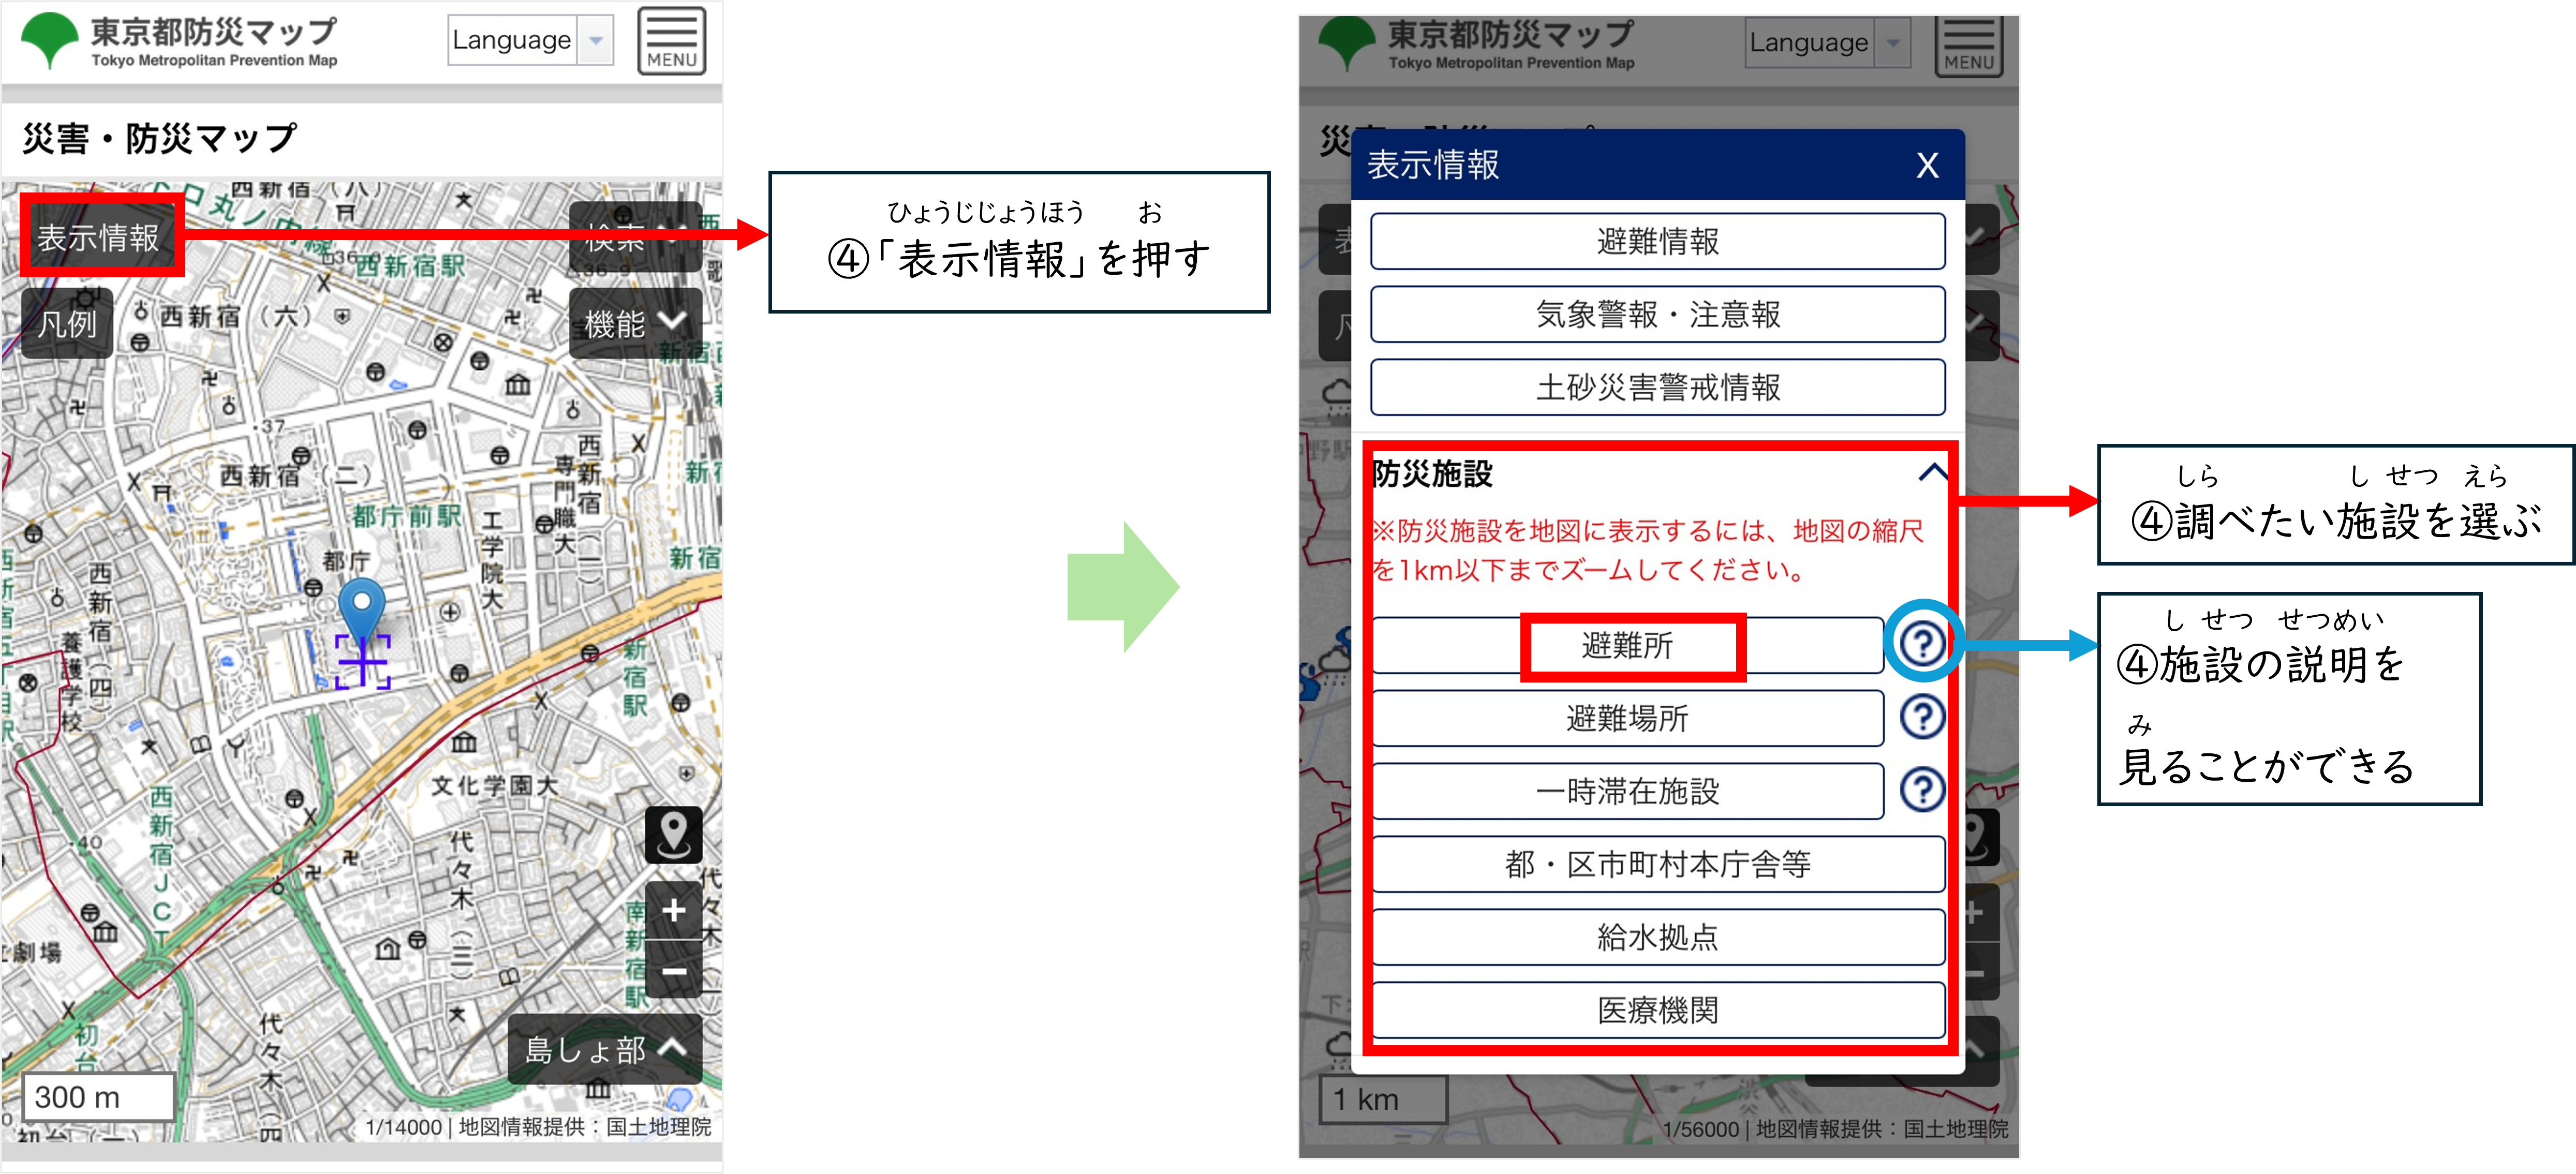Toggle the 給水拠点 water supply layer
The height and width of the screenshot is (1174, 2576).
point(1656,937)
